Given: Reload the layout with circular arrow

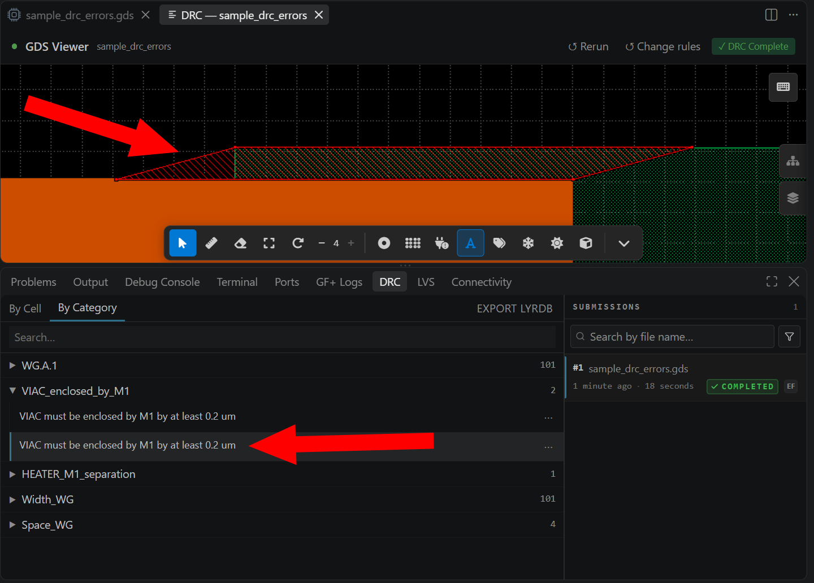Looking at the screenshot, I should 298,243.
